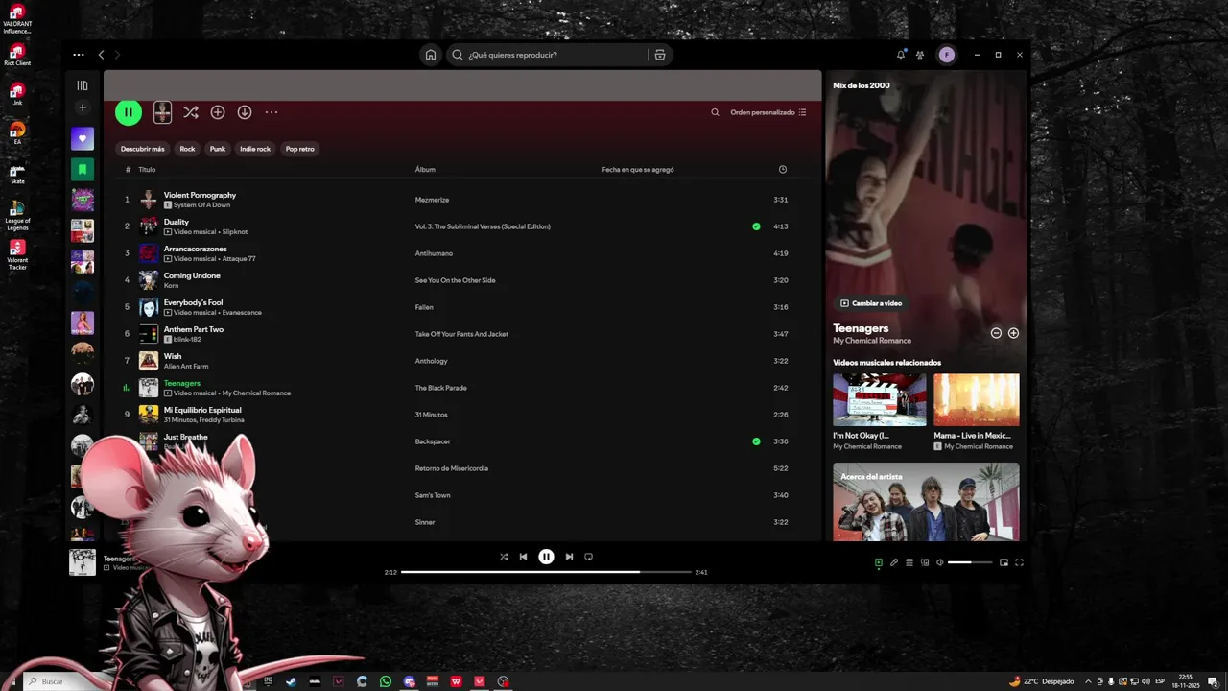Image resolution: width=1228 pixels, height=691 pixels.
Task: Open notifications bell
Action: pos(901,55)
